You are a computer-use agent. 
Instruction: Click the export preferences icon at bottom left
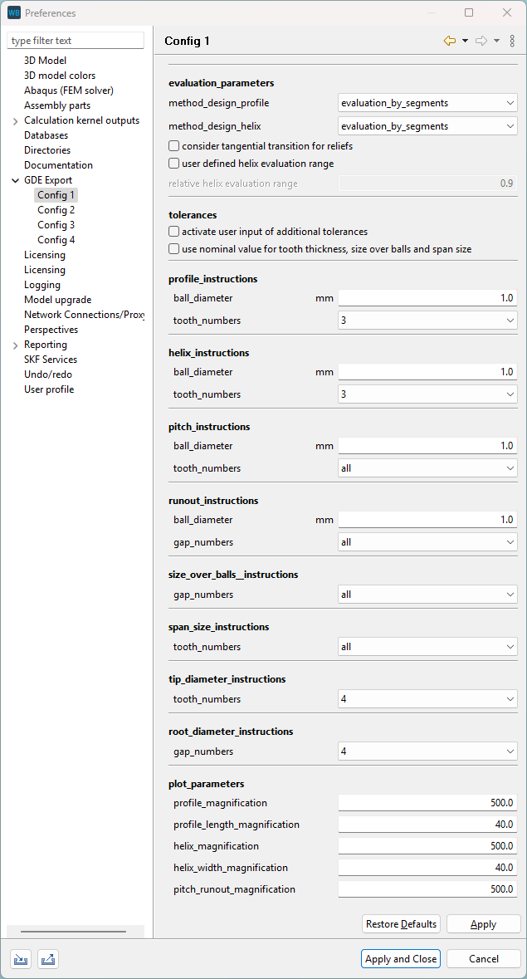coord(47,959)
